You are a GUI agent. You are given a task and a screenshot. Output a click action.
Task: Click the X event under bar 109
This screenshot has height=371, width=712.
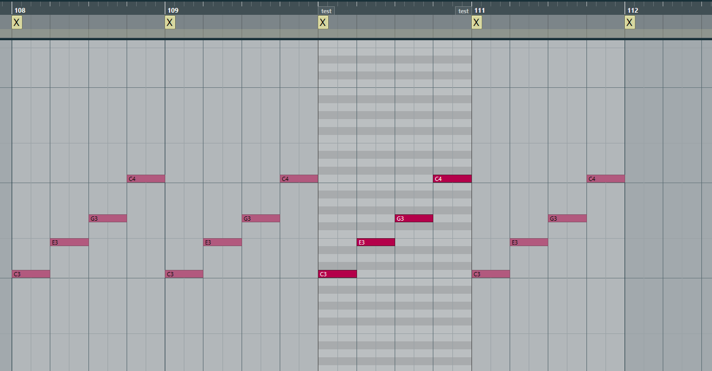(x=168, y=22)
